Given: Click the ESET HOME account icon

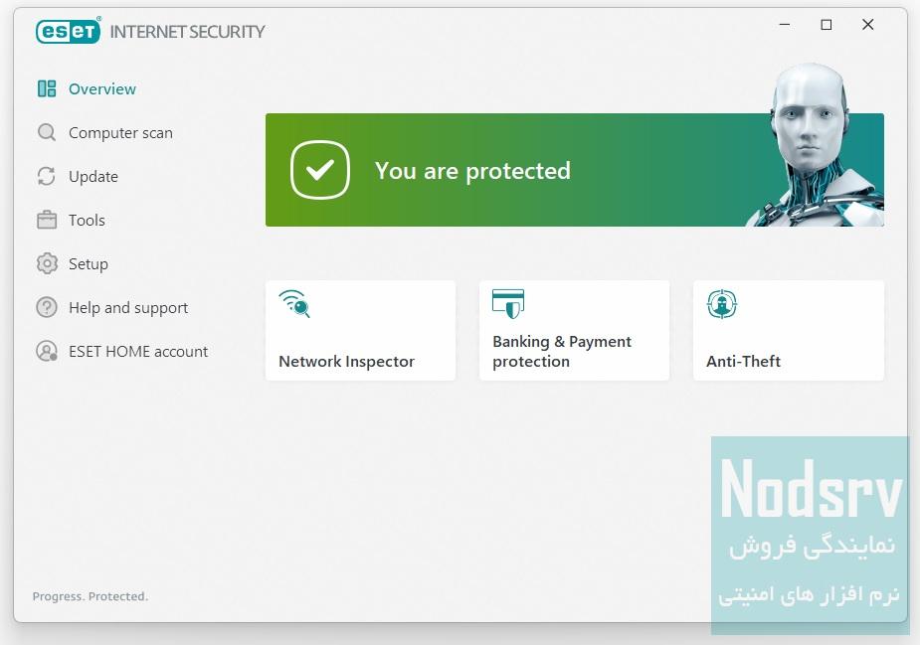Looking at the screenshot, I should (x=47, y=351).
